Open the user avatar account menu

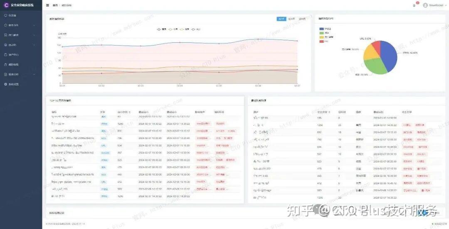(x=425, y=5)
